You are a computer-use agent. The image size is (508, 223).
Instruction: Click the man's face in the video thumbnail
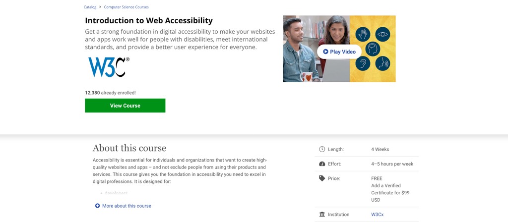click(x=299, y=36)
